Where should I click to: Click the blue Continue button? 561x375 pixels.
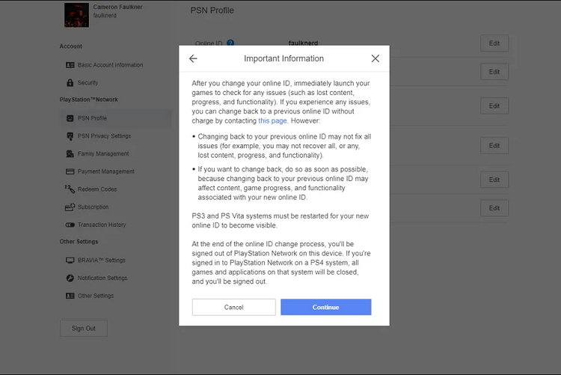tap(325, 307)
